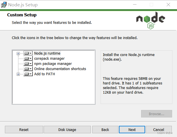The width and height of the screenshot is (177, 137).
Task: Close the Node.js Setup window
Action: pyautogui.click(x=168, y=5)
